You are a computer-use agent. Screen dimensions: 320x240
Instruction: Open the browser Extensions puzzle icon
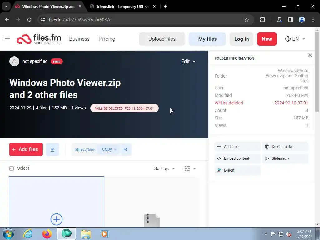[262, 20]
